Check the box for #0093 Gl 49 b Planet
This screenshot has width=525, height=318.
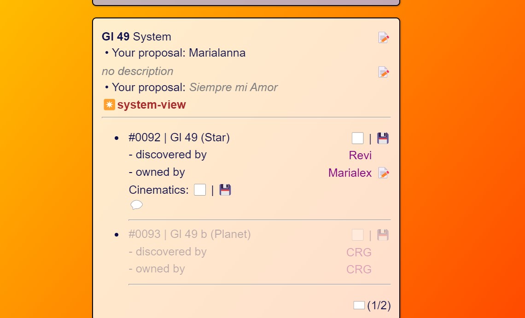pyautogui.click(x=357, y=235)
